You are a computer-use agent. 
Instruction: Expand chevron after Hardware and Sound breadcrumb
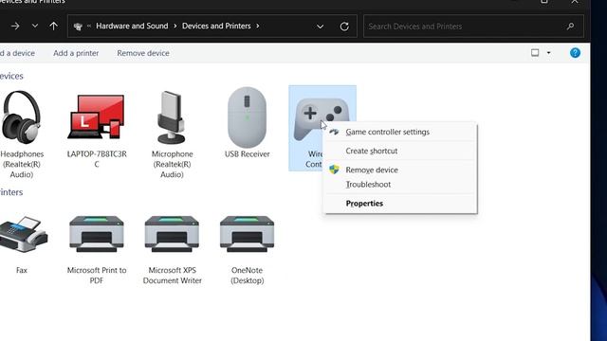click(175, 26)
